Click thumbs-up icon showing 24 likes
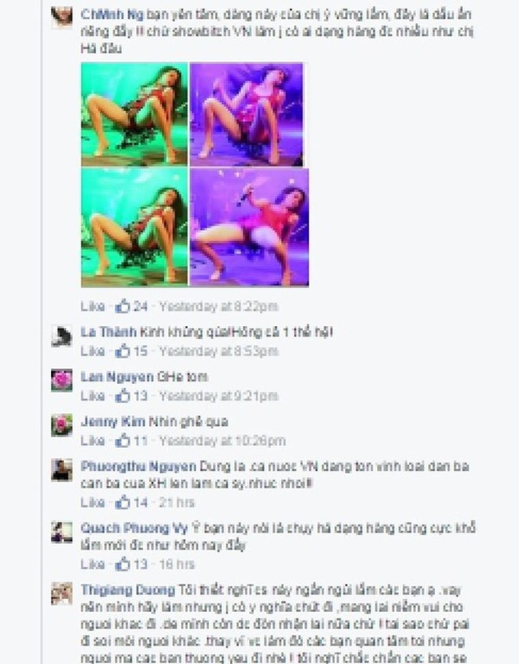Screen dimensions: 519x664 coord(122,306)
